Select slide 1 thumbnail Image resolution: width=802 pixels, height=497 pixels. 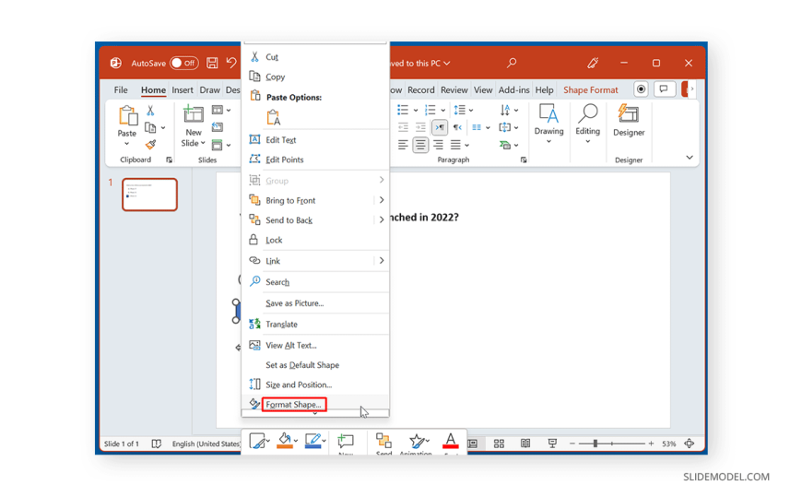point(149,195)
